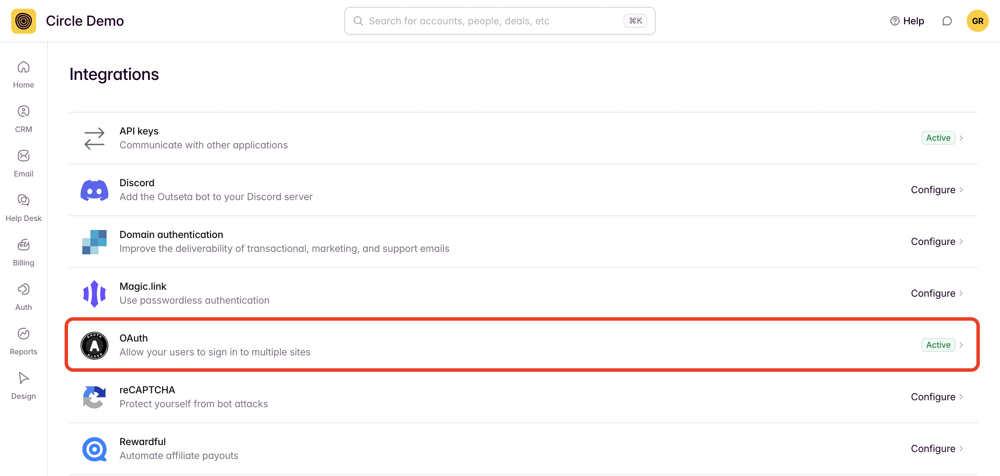Expand the Rewardful Configure chevron
The height and width of the screenshot is (476, 1000).
[x=961, y=449]
